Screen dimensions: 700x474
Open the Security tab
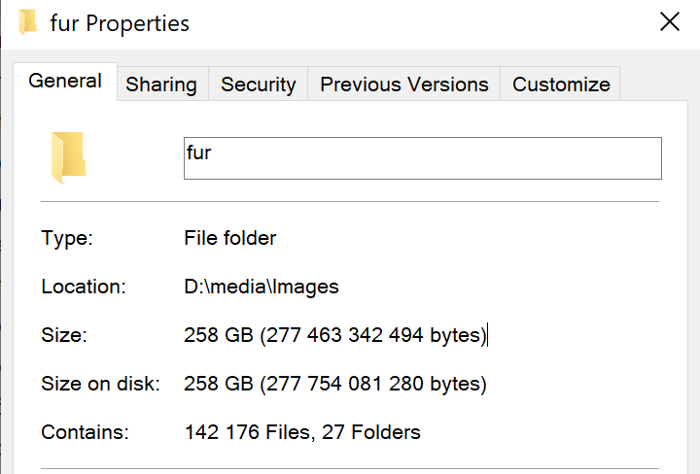258,85
